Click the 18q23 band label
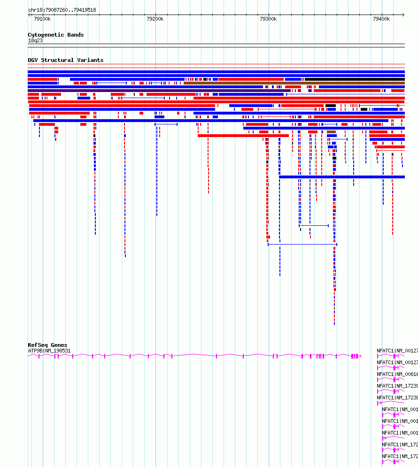 click(x=35, y=40)
